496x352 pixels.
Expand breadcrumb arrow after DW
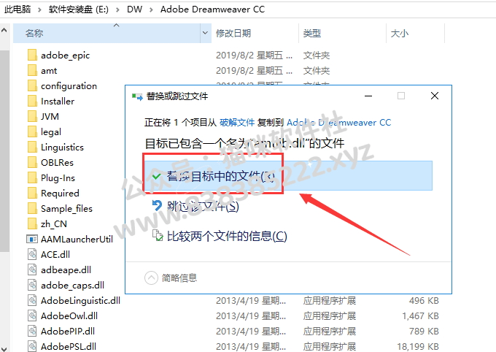pos(151,9)
